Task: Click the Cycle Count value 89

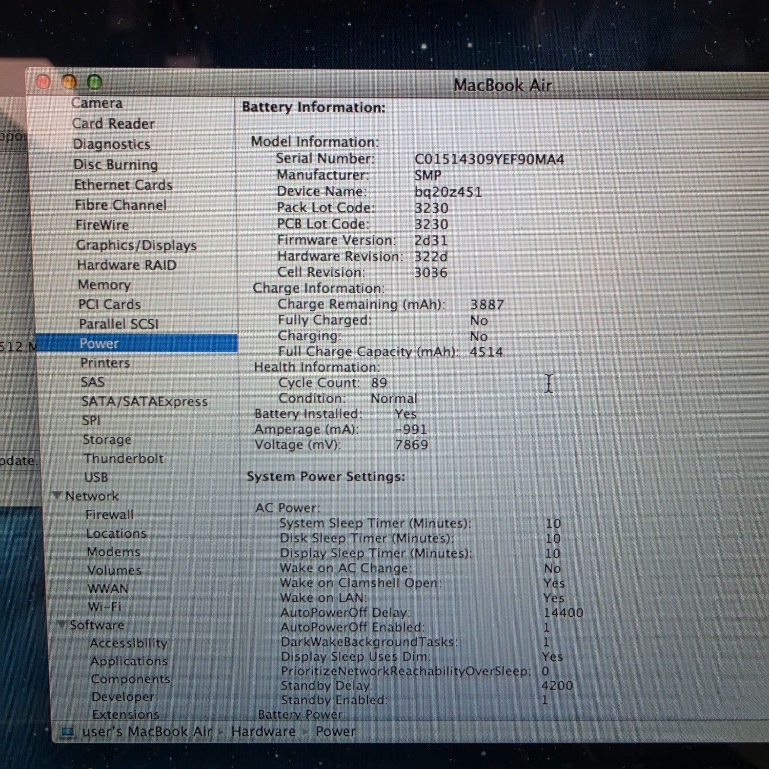Action: [x=379, y=383]
